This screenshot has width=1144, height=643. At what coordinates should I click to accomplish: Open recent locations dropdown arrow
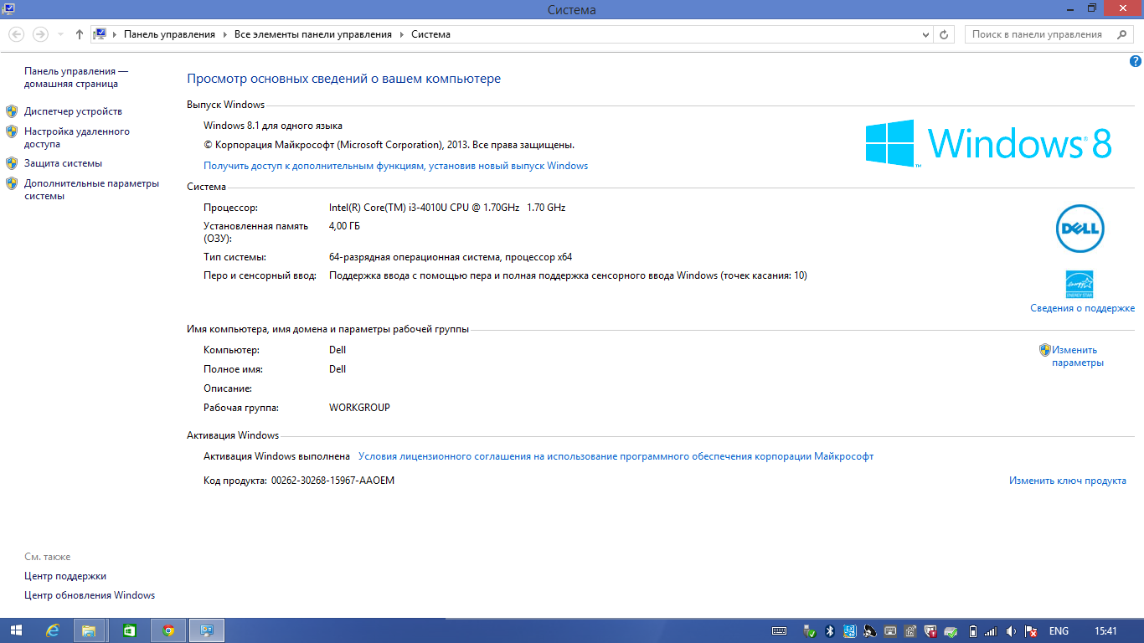point(60,34)
